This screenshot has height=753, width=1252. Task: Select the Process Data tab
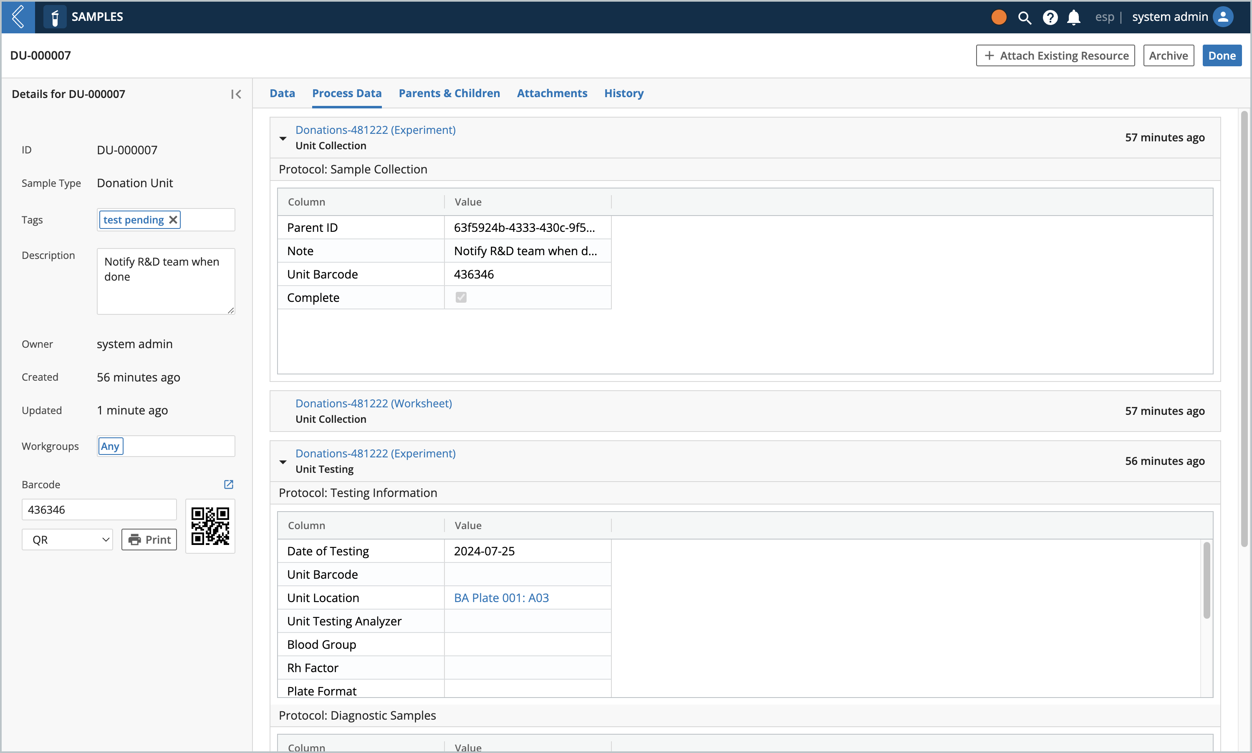point(346,93)
